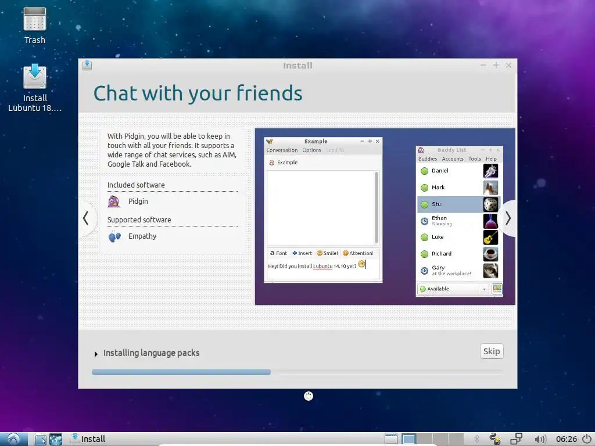Click the 06:26 clock
Screen dimensions: 595x446
tap(566, 439)
